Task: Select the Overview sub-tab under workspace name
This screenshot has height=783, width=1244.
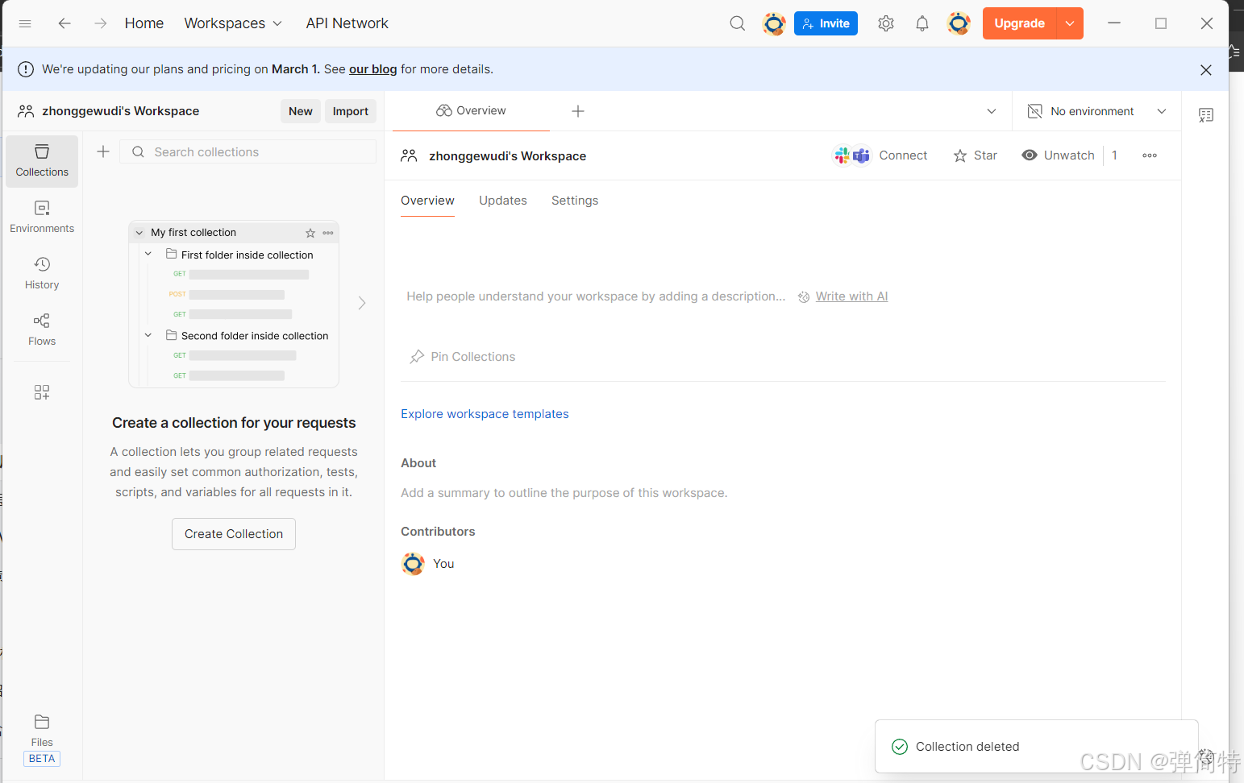Action: point(427,201)
